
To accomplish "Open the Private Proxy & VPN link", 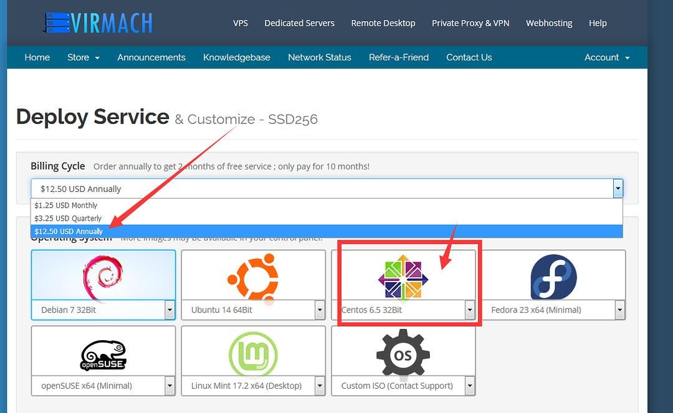I will [x=470, y=22].
